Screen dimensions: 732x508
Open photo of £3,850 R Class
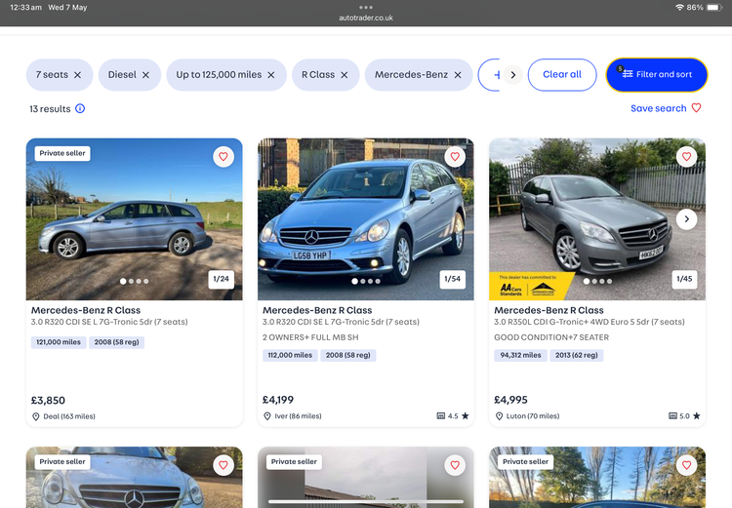(x=135, y=218)
